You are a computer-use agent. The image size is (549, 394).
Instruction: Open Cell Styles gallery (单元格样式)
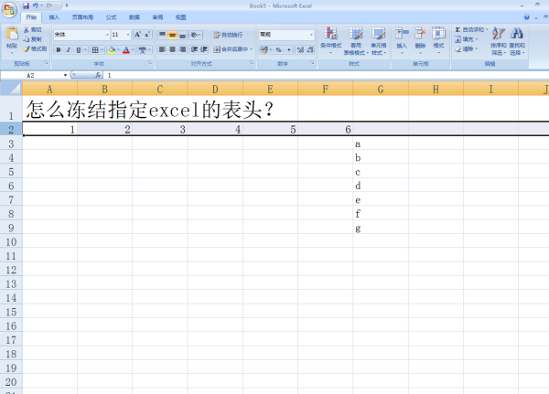(x=379, y=40)
